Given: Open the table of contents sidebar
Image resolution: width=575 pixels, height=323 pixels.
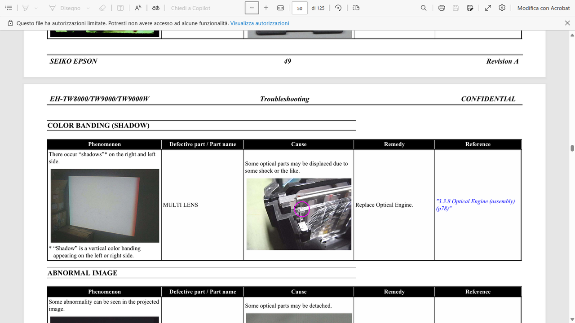Looking at the screenshot, I should (9, 8).
